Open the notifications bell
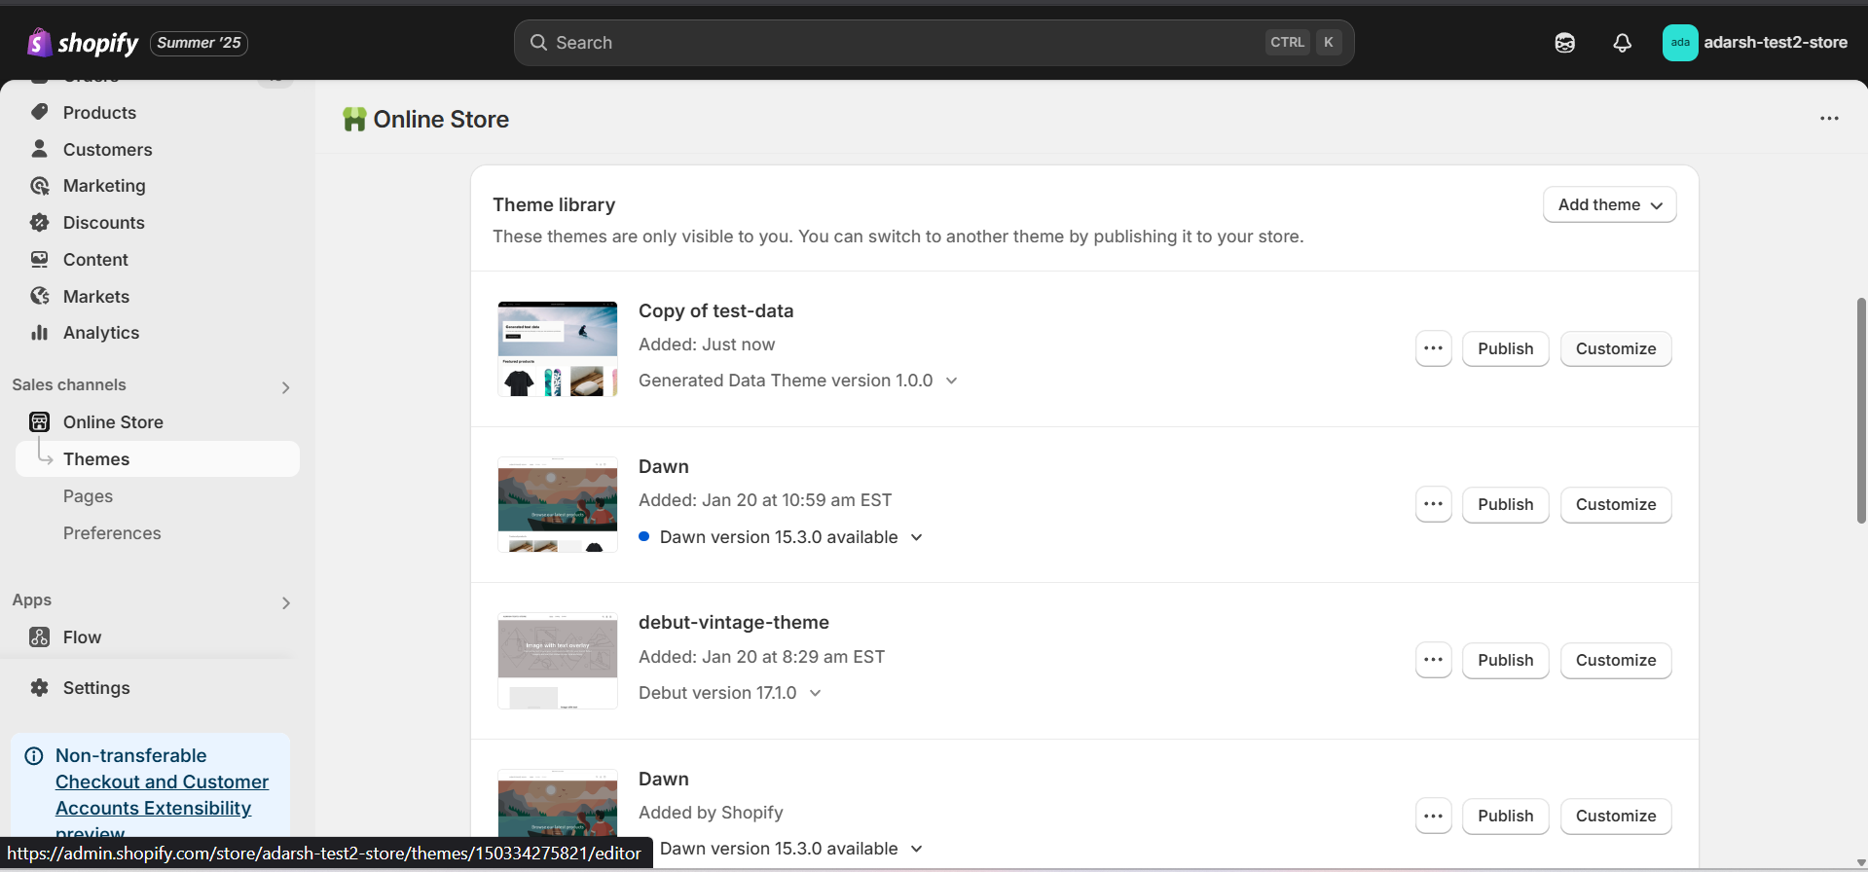 tap(1622, 43)
